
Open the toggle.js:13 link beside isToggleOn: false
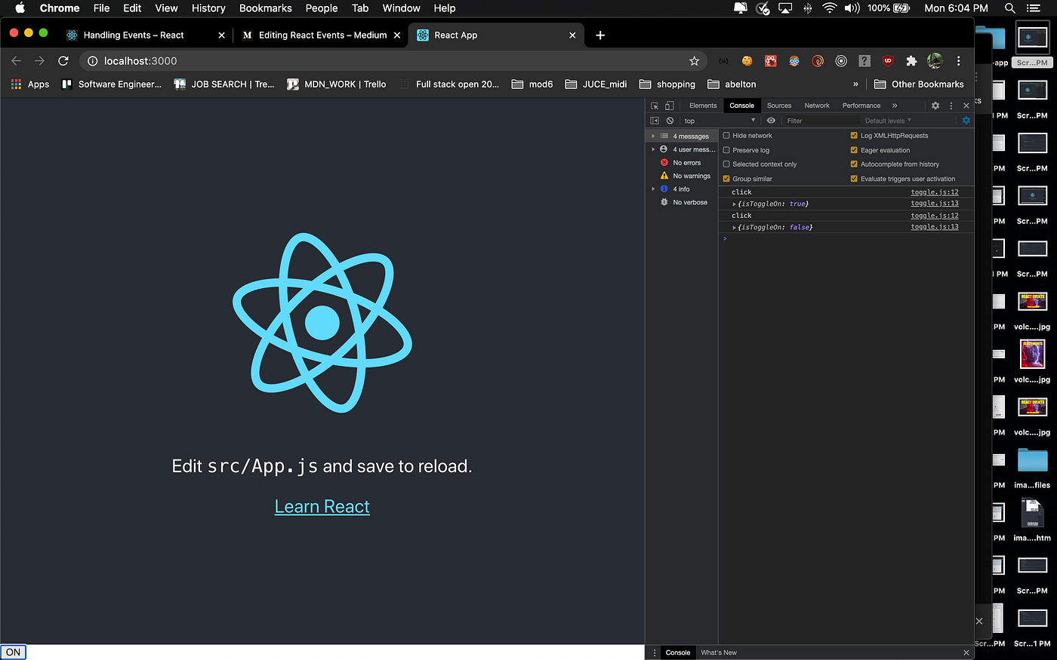(935, 227)
